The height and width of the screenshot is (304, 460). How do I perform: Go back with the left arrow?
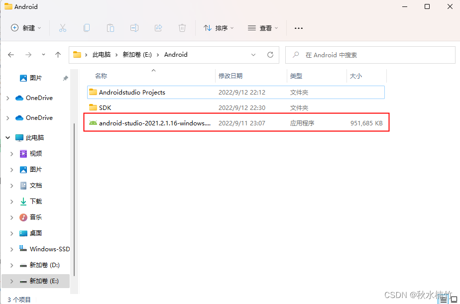(11, 55)
